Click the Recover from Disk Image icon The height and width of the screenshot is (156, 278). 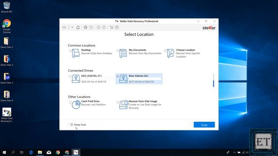pyautogui.click(x=123, y=104)
